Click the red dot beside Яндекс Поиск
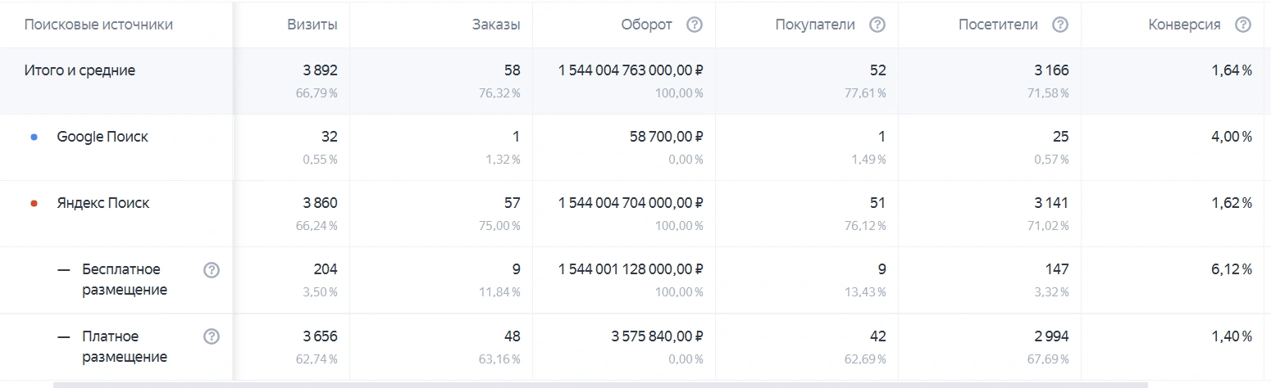This screenshot has width=1271, height=388. pos(34,204)
